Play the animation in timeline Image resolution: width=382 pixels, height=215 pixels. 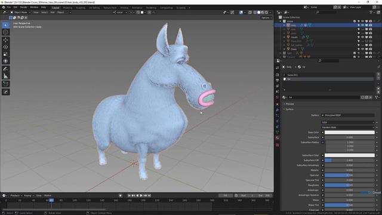pos(141,195)
